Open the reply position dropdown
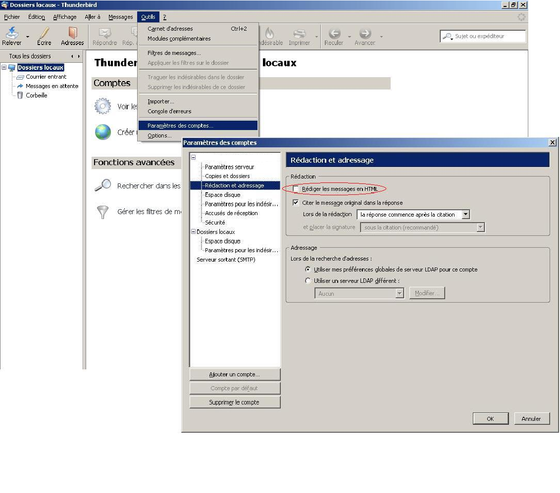 point(413,215)
